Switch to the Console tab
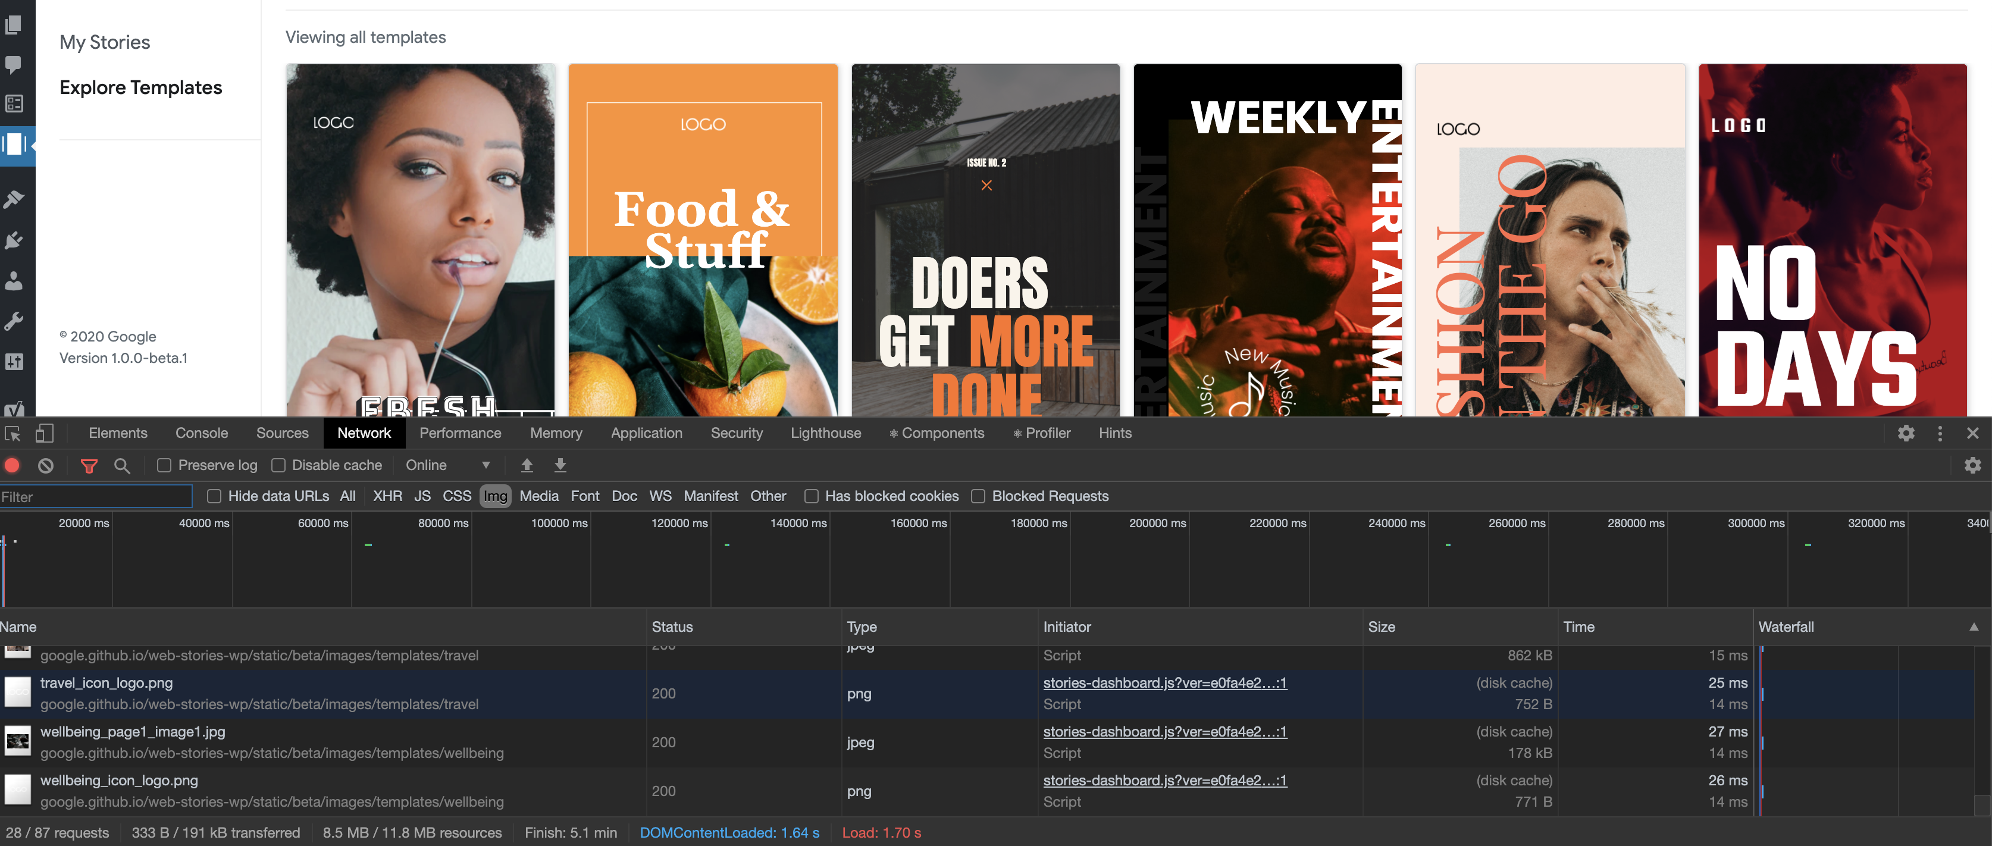The image size is (1992, 846). [x=202, y=433]
